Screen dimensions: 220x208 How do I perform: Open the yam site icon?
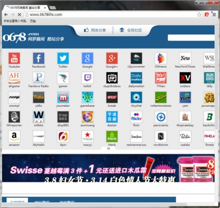tap(185, 97)
